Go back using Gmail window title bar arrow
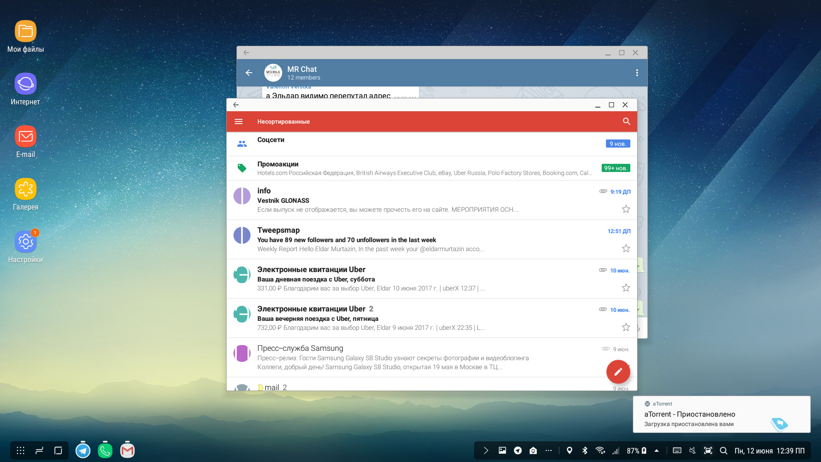The image size is (821, 462). click(236, 105)
